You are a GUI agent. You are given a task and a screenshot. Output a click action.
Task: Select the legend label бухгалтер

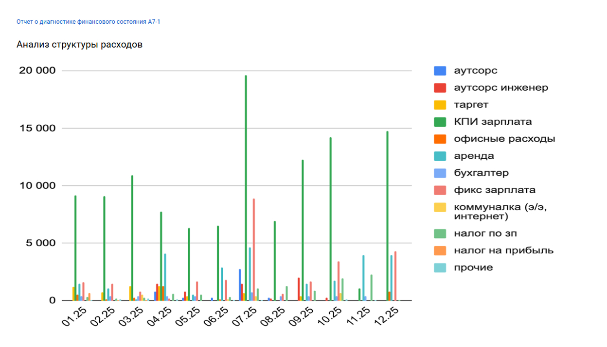click(x=481, y=173)
